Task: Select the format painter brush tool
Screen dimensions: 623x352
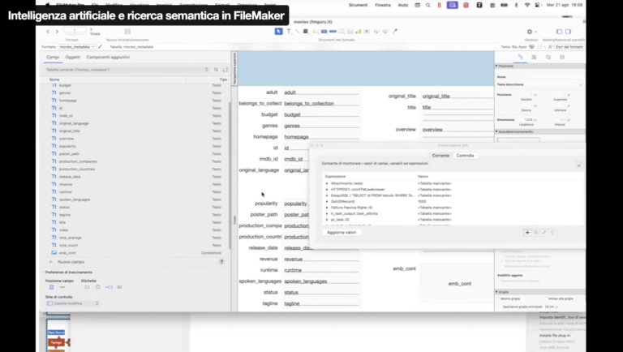Action: pos(395,32)
